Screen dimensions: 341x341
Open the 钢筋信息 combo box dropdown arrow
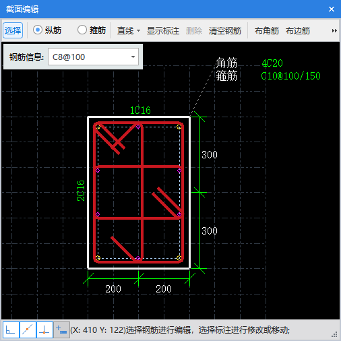pyautogui.click(x=133, y=57)
